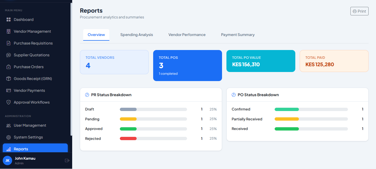Select the Payment Summary tab
This screenshot has height=169, width=376.
tap(238, 35)
